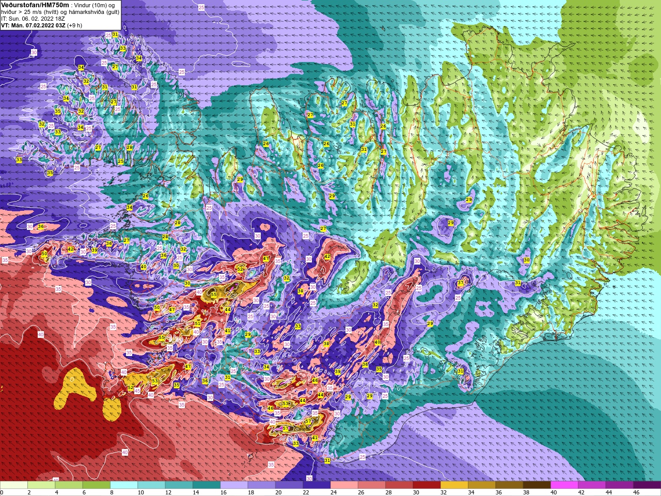Image resolution: width=661 pixels, height=496 pixels.
Task: Click the turquoise 10–12 legend swatch
Action: (152, 485)
